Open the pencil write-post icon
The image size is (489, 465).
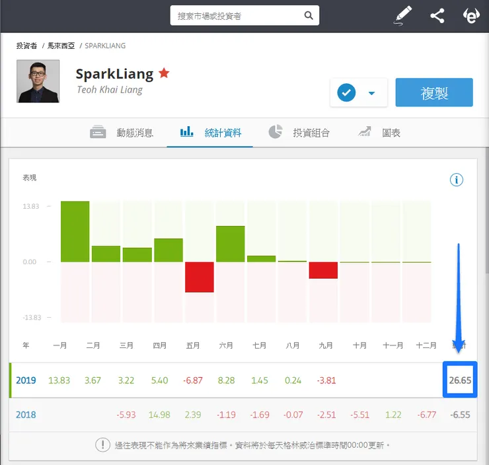point(402,16)
